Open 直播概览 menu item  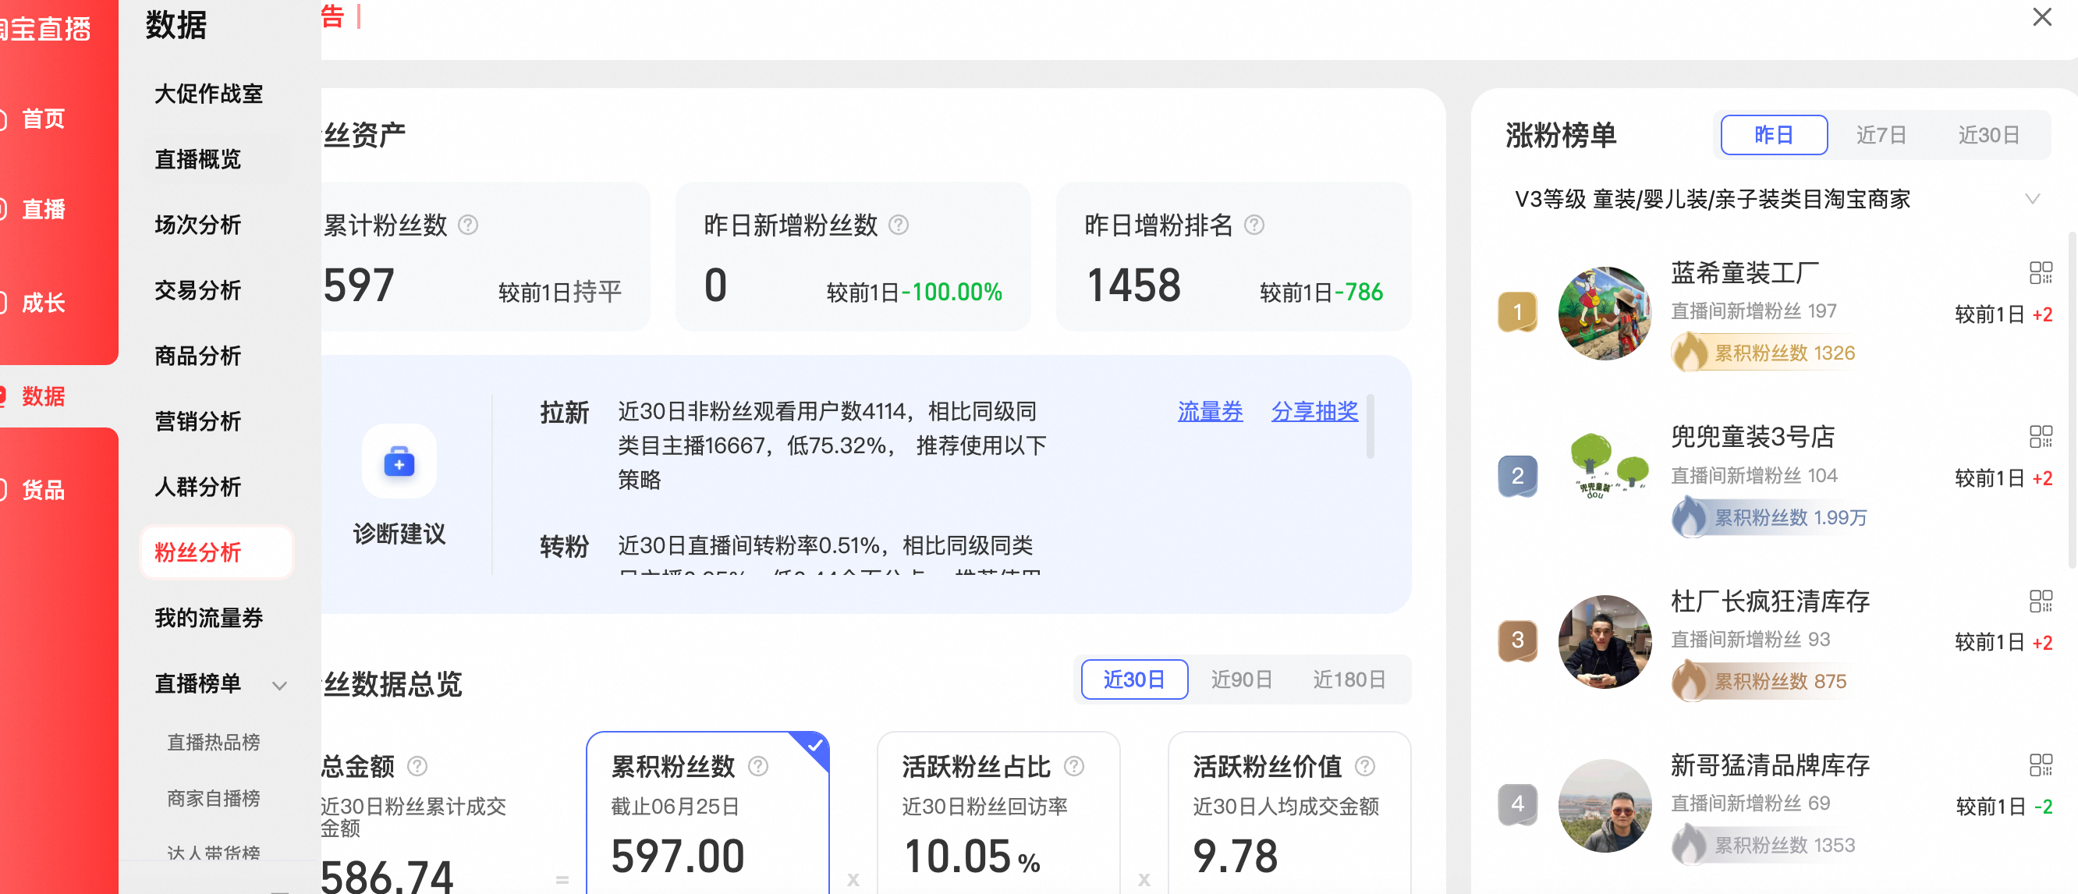[x=197, y=159]
